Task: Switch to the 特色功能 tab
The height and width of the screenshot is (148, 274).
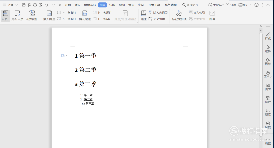Action: [x=170, y=5]
